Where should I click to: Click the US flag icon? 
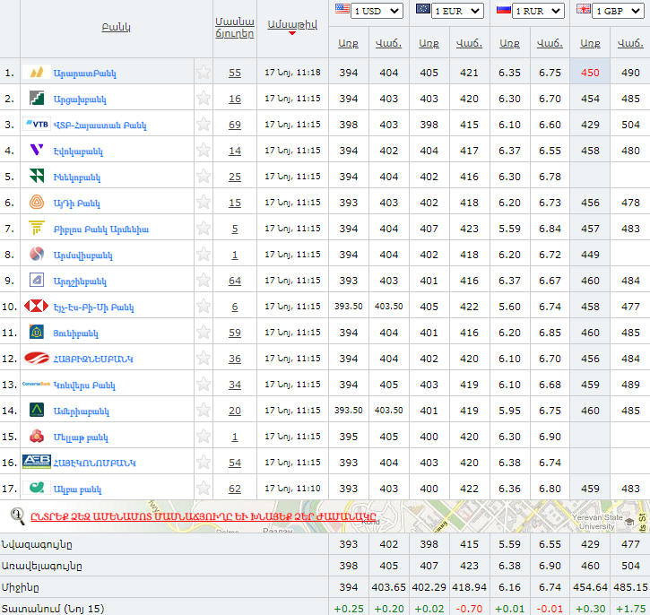pos(342,9)
